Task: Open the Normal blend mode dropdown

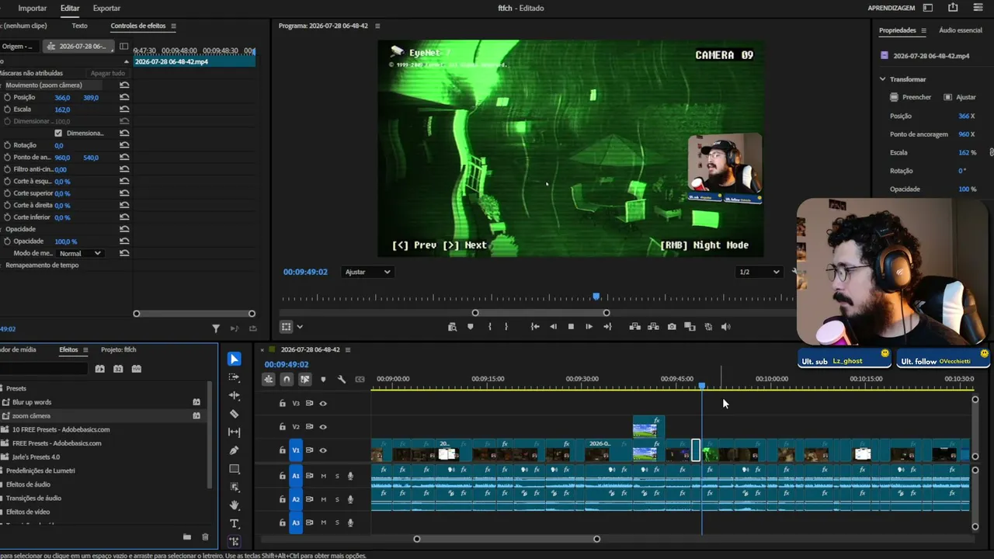Action: 81,253
